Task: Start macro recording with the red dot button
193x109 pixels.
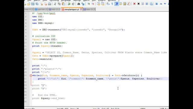Action: [x=134, y=4]
